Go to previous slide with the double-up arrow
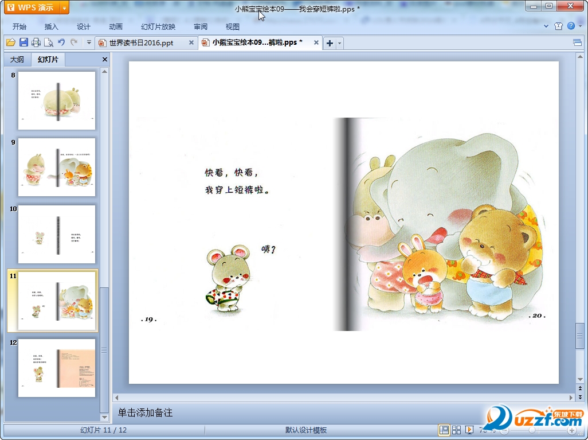Screen dimensions: 588x440 [580, 388]
